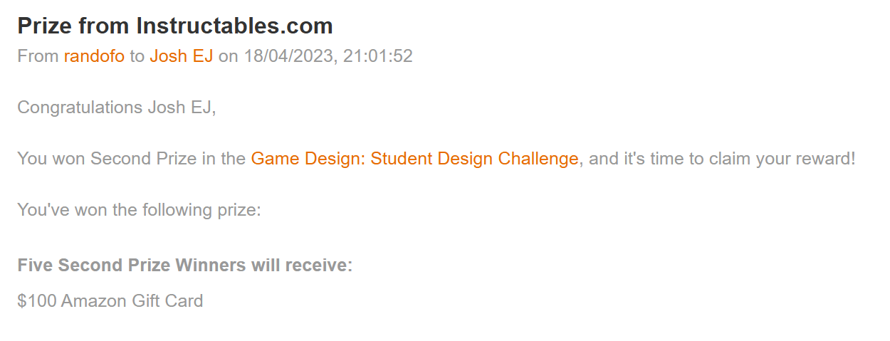This screenshot has width=890, height=341.
Task: Click the orange Josh EJ recipient link
Action: (x=181, y=56)
